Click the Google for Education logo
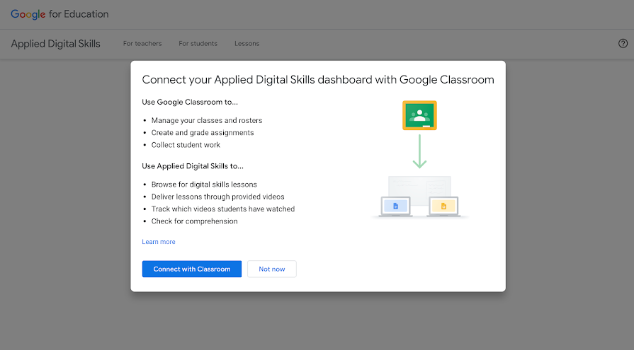The height and width of the screenshot is (350, 634). [60, 14]
